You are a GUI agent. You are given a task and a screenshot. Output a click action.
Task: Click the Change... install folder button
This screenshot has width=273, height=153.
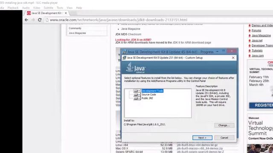coord(224,125)
